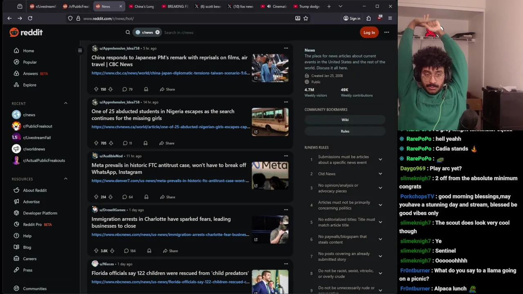Switch to the China's Long browser tab

coord(141,7)
